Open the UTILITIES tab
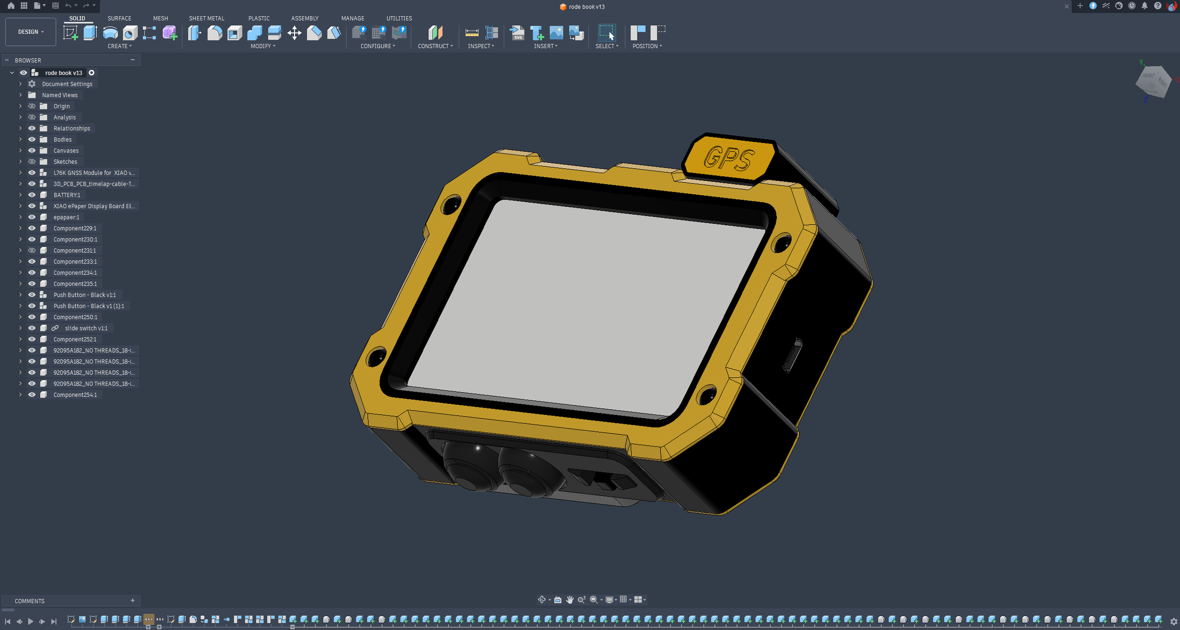 [399, 18]
